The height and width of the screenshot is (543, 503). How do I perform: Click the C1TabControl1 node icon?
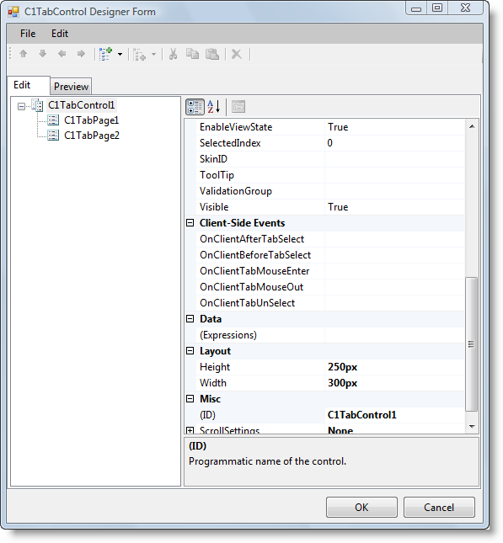pos(37,105)
